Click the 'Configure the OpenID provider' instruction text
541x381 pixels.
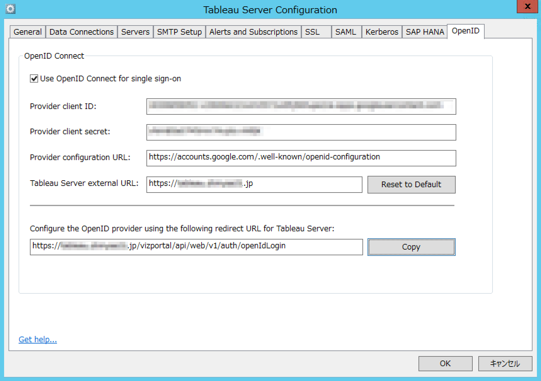click(182, 229)
